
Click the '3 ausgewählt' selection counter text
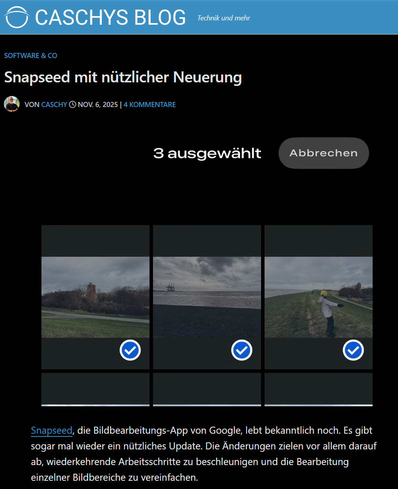pos(207,153)
